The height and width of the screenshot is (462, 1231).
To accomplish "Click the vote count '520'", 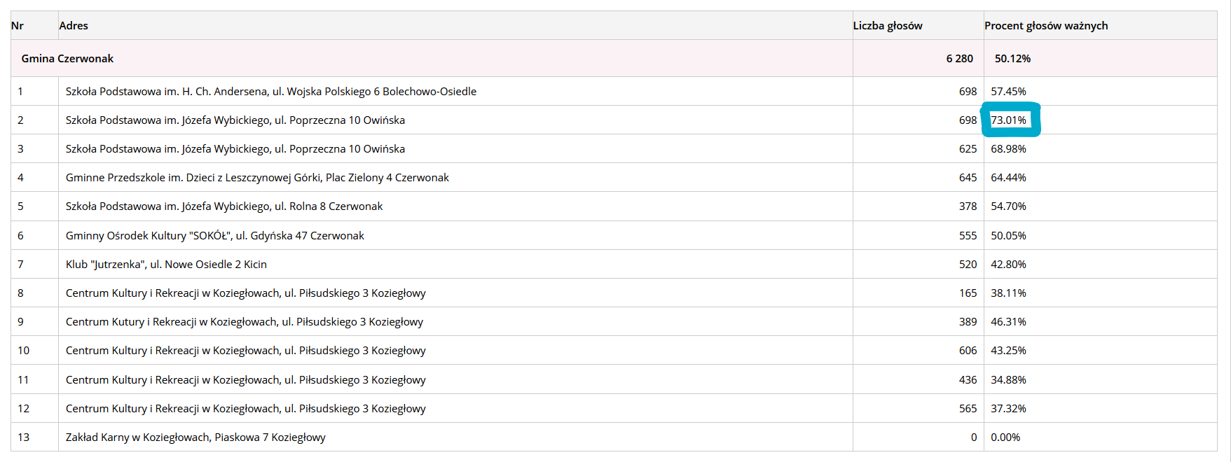I will click(968, 265).
